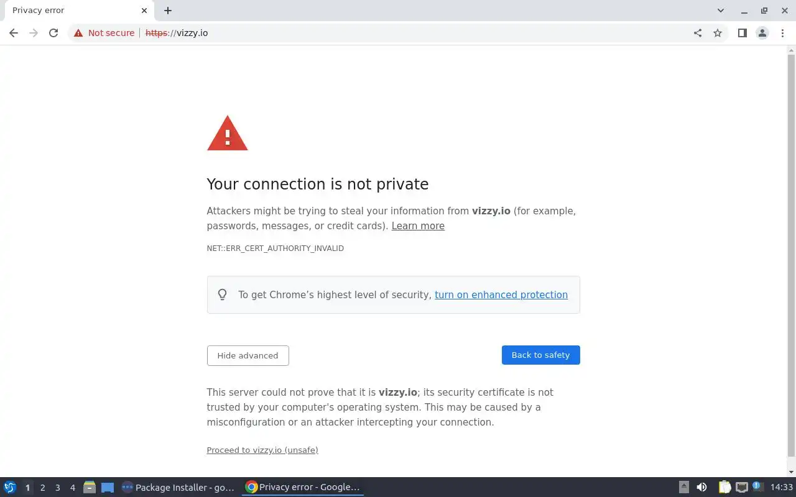Click the address bar showing vizzy.io
796x497 pixels.
click(x=373, y=33)
